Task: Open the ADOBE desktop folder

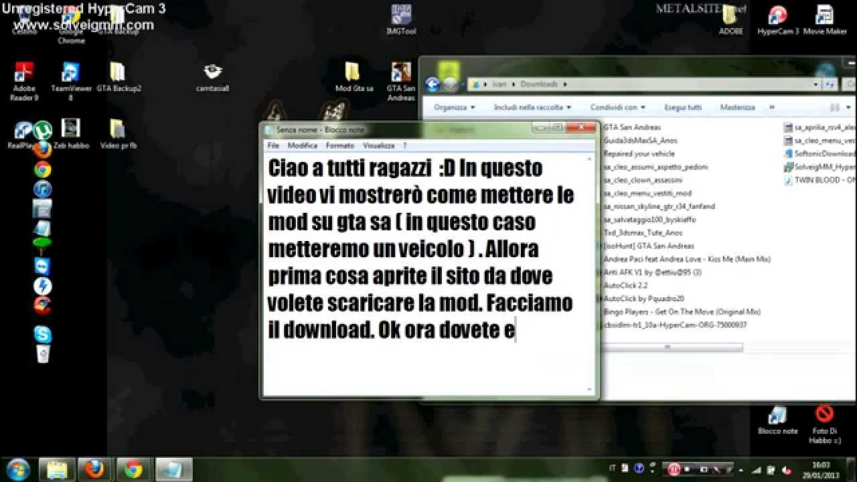Action: coord(730,20)
